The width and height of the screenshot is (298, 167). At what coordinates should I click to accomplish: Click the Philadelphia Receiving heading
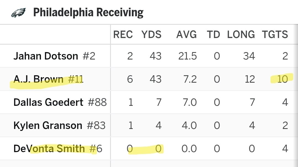click(88, 13)
